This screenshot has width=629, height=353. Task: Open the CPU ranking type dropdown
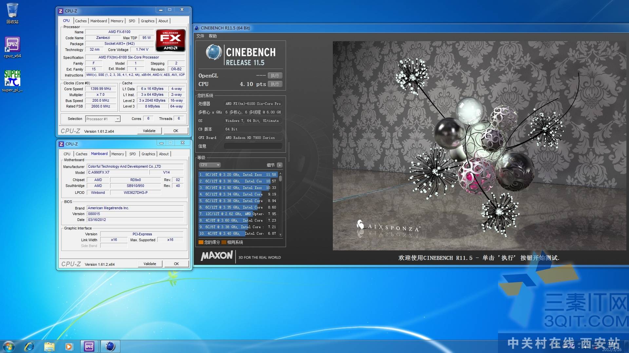click(209, 165)
